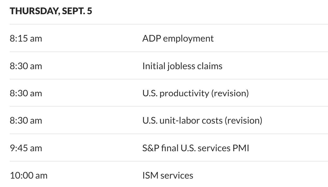
Task: Open the ADP employment event
Action: (178, 39)
